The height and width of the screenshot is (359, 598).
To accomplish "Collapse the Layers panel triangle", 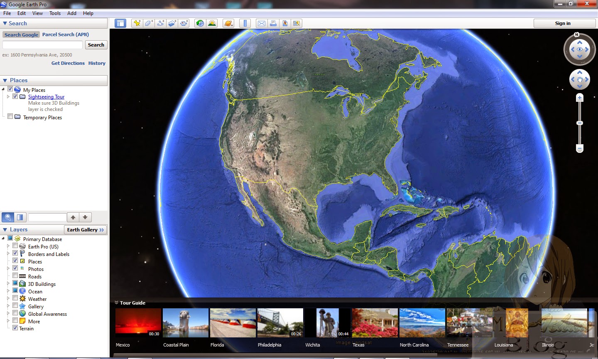I will (5, 230).
